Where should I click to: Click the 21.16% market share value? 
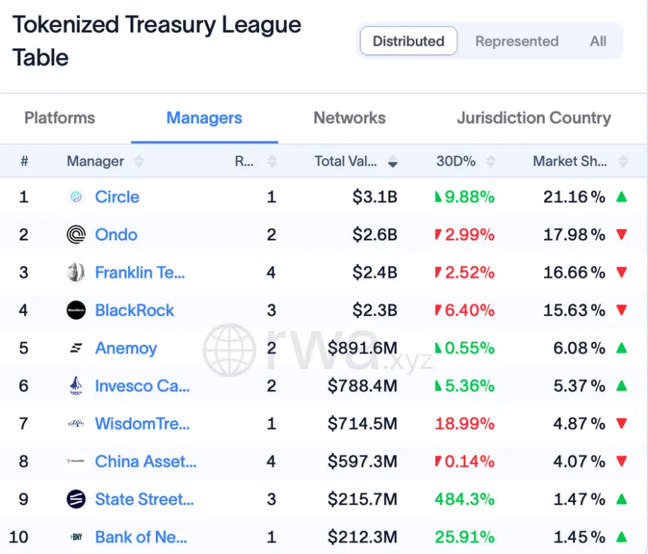(x=575, y=197)
